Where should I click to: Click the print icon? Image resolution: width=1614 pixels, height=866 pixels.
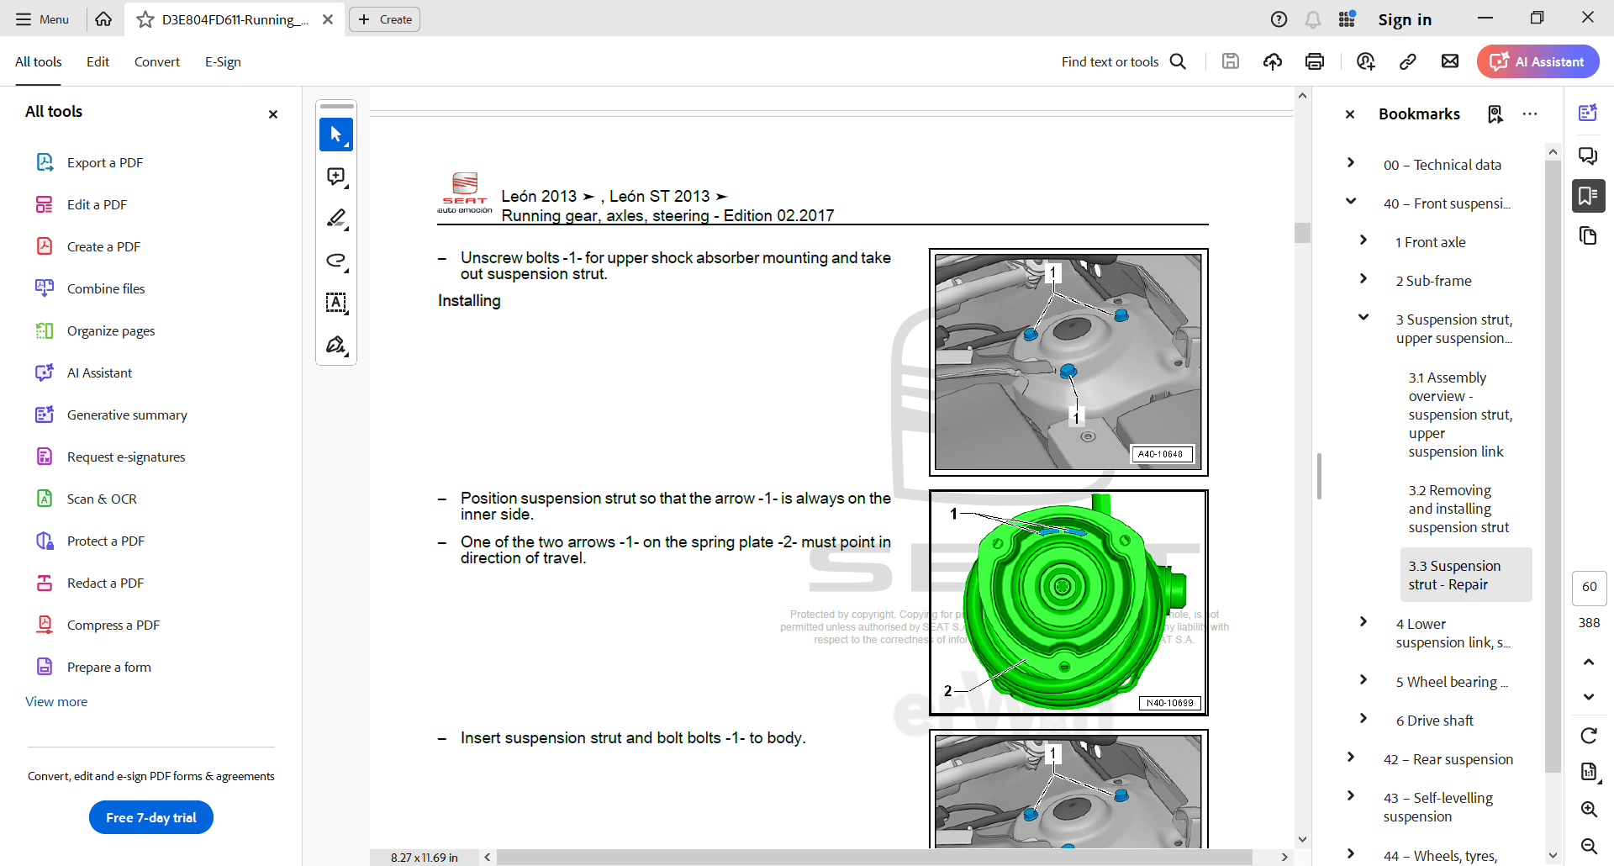tap(1315, 61)
